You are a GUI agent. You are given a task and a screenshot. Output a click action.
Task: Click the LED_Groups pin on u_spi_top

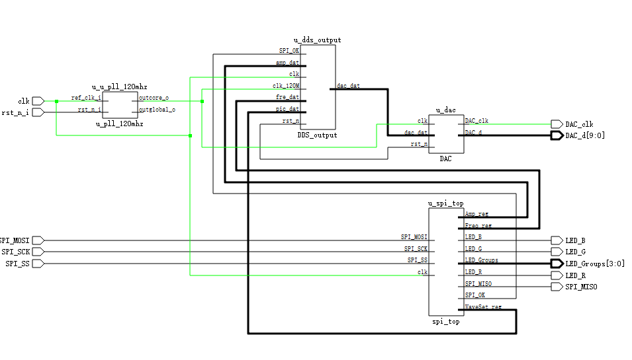click(x=482, y=260)
